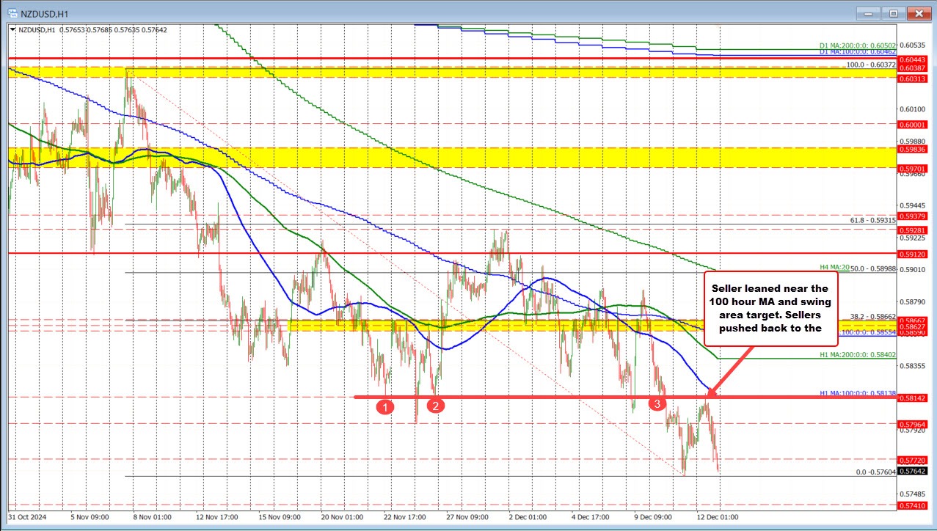Select the D1 MA:200 moving average label
The image size is (937, 531).
[x=857, y=45]
